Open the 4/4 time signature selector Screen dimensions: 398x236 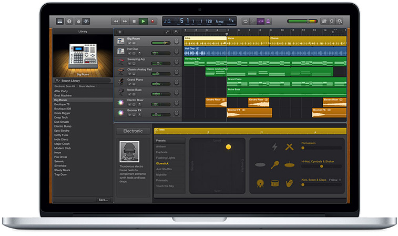point(231,21)
